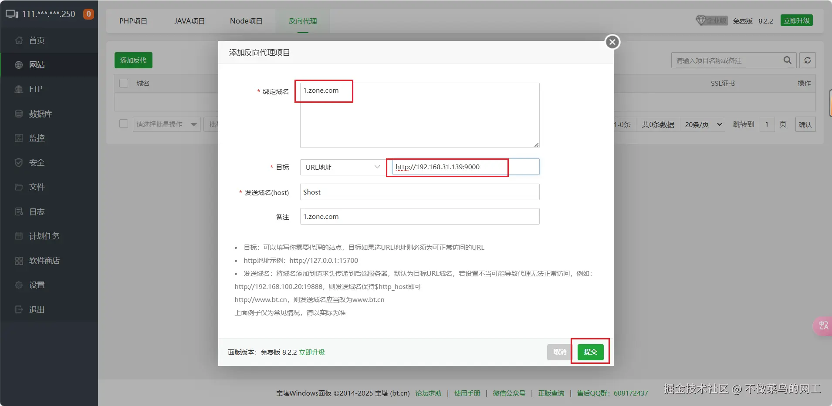Open the 网站 section in the sidebar
832x406 pixels.
tap(37, 64)
